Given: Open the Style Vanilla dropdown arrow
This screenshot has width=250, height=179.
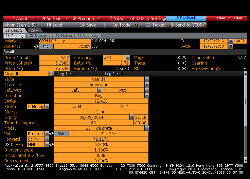Looking at the screenshot, I should coord(147,79).
